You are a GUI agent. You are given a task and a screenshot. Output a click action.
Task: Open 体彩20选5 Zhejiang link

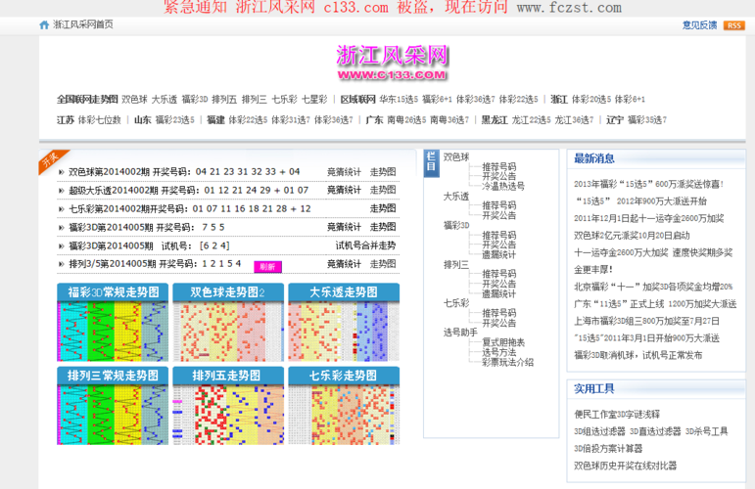[x=591, y=100]
